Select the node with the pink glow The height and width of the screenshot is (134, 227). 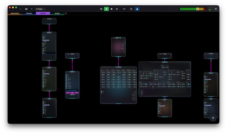click(x=119, y=47)
